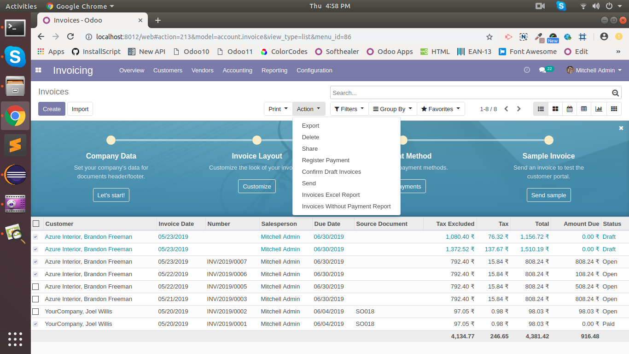Uncheck the 1,510.19 draft invoice checkbox
Viewport: 629px width, 354px height.
(36, 249)
